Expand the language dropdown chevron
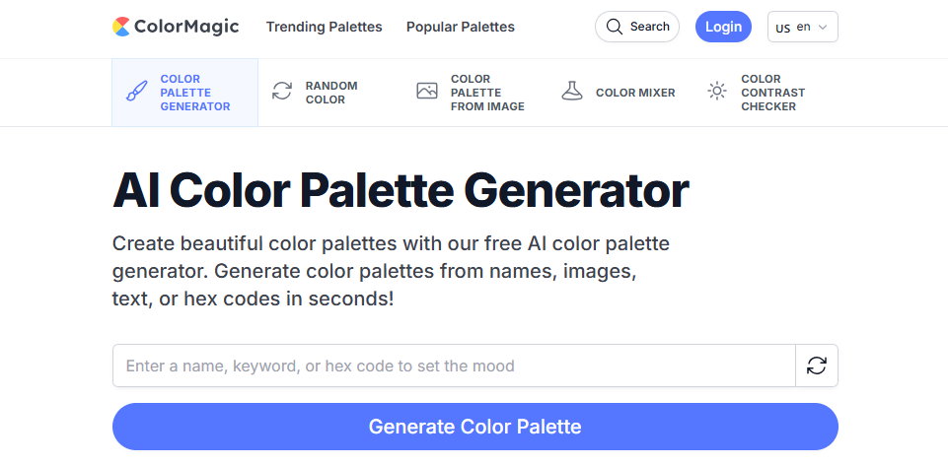This screenshot has height=465, width=948. tap(824, 28)
